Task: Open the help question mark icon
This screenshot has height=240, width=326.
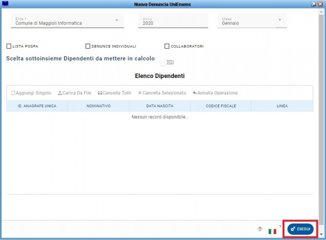Action: pyautogui.click(x=260, y=229)
